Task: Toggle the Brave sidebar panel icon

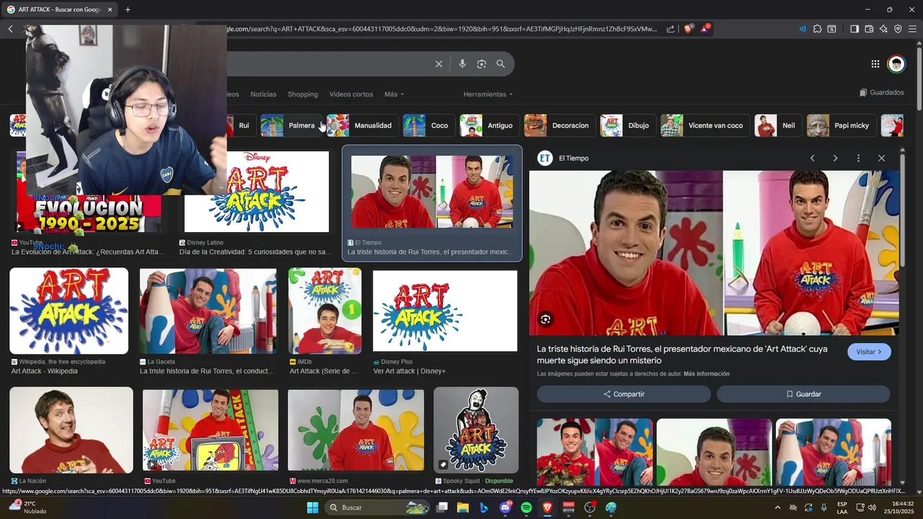Action: click(854, 29)
